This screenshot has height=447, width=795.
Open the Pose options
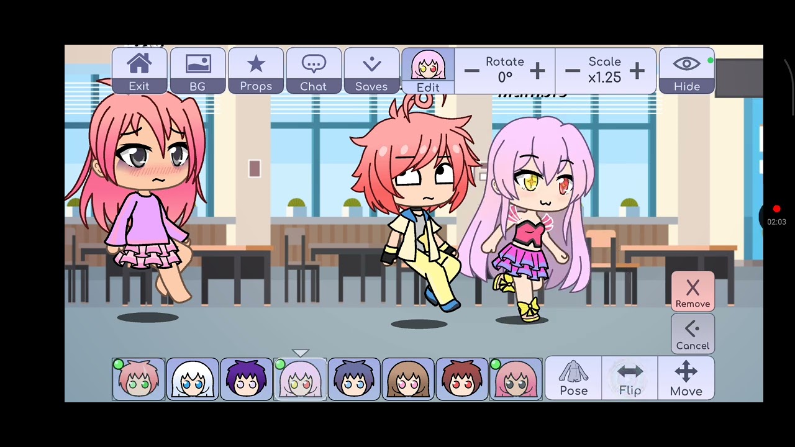(x=574, y=378)
